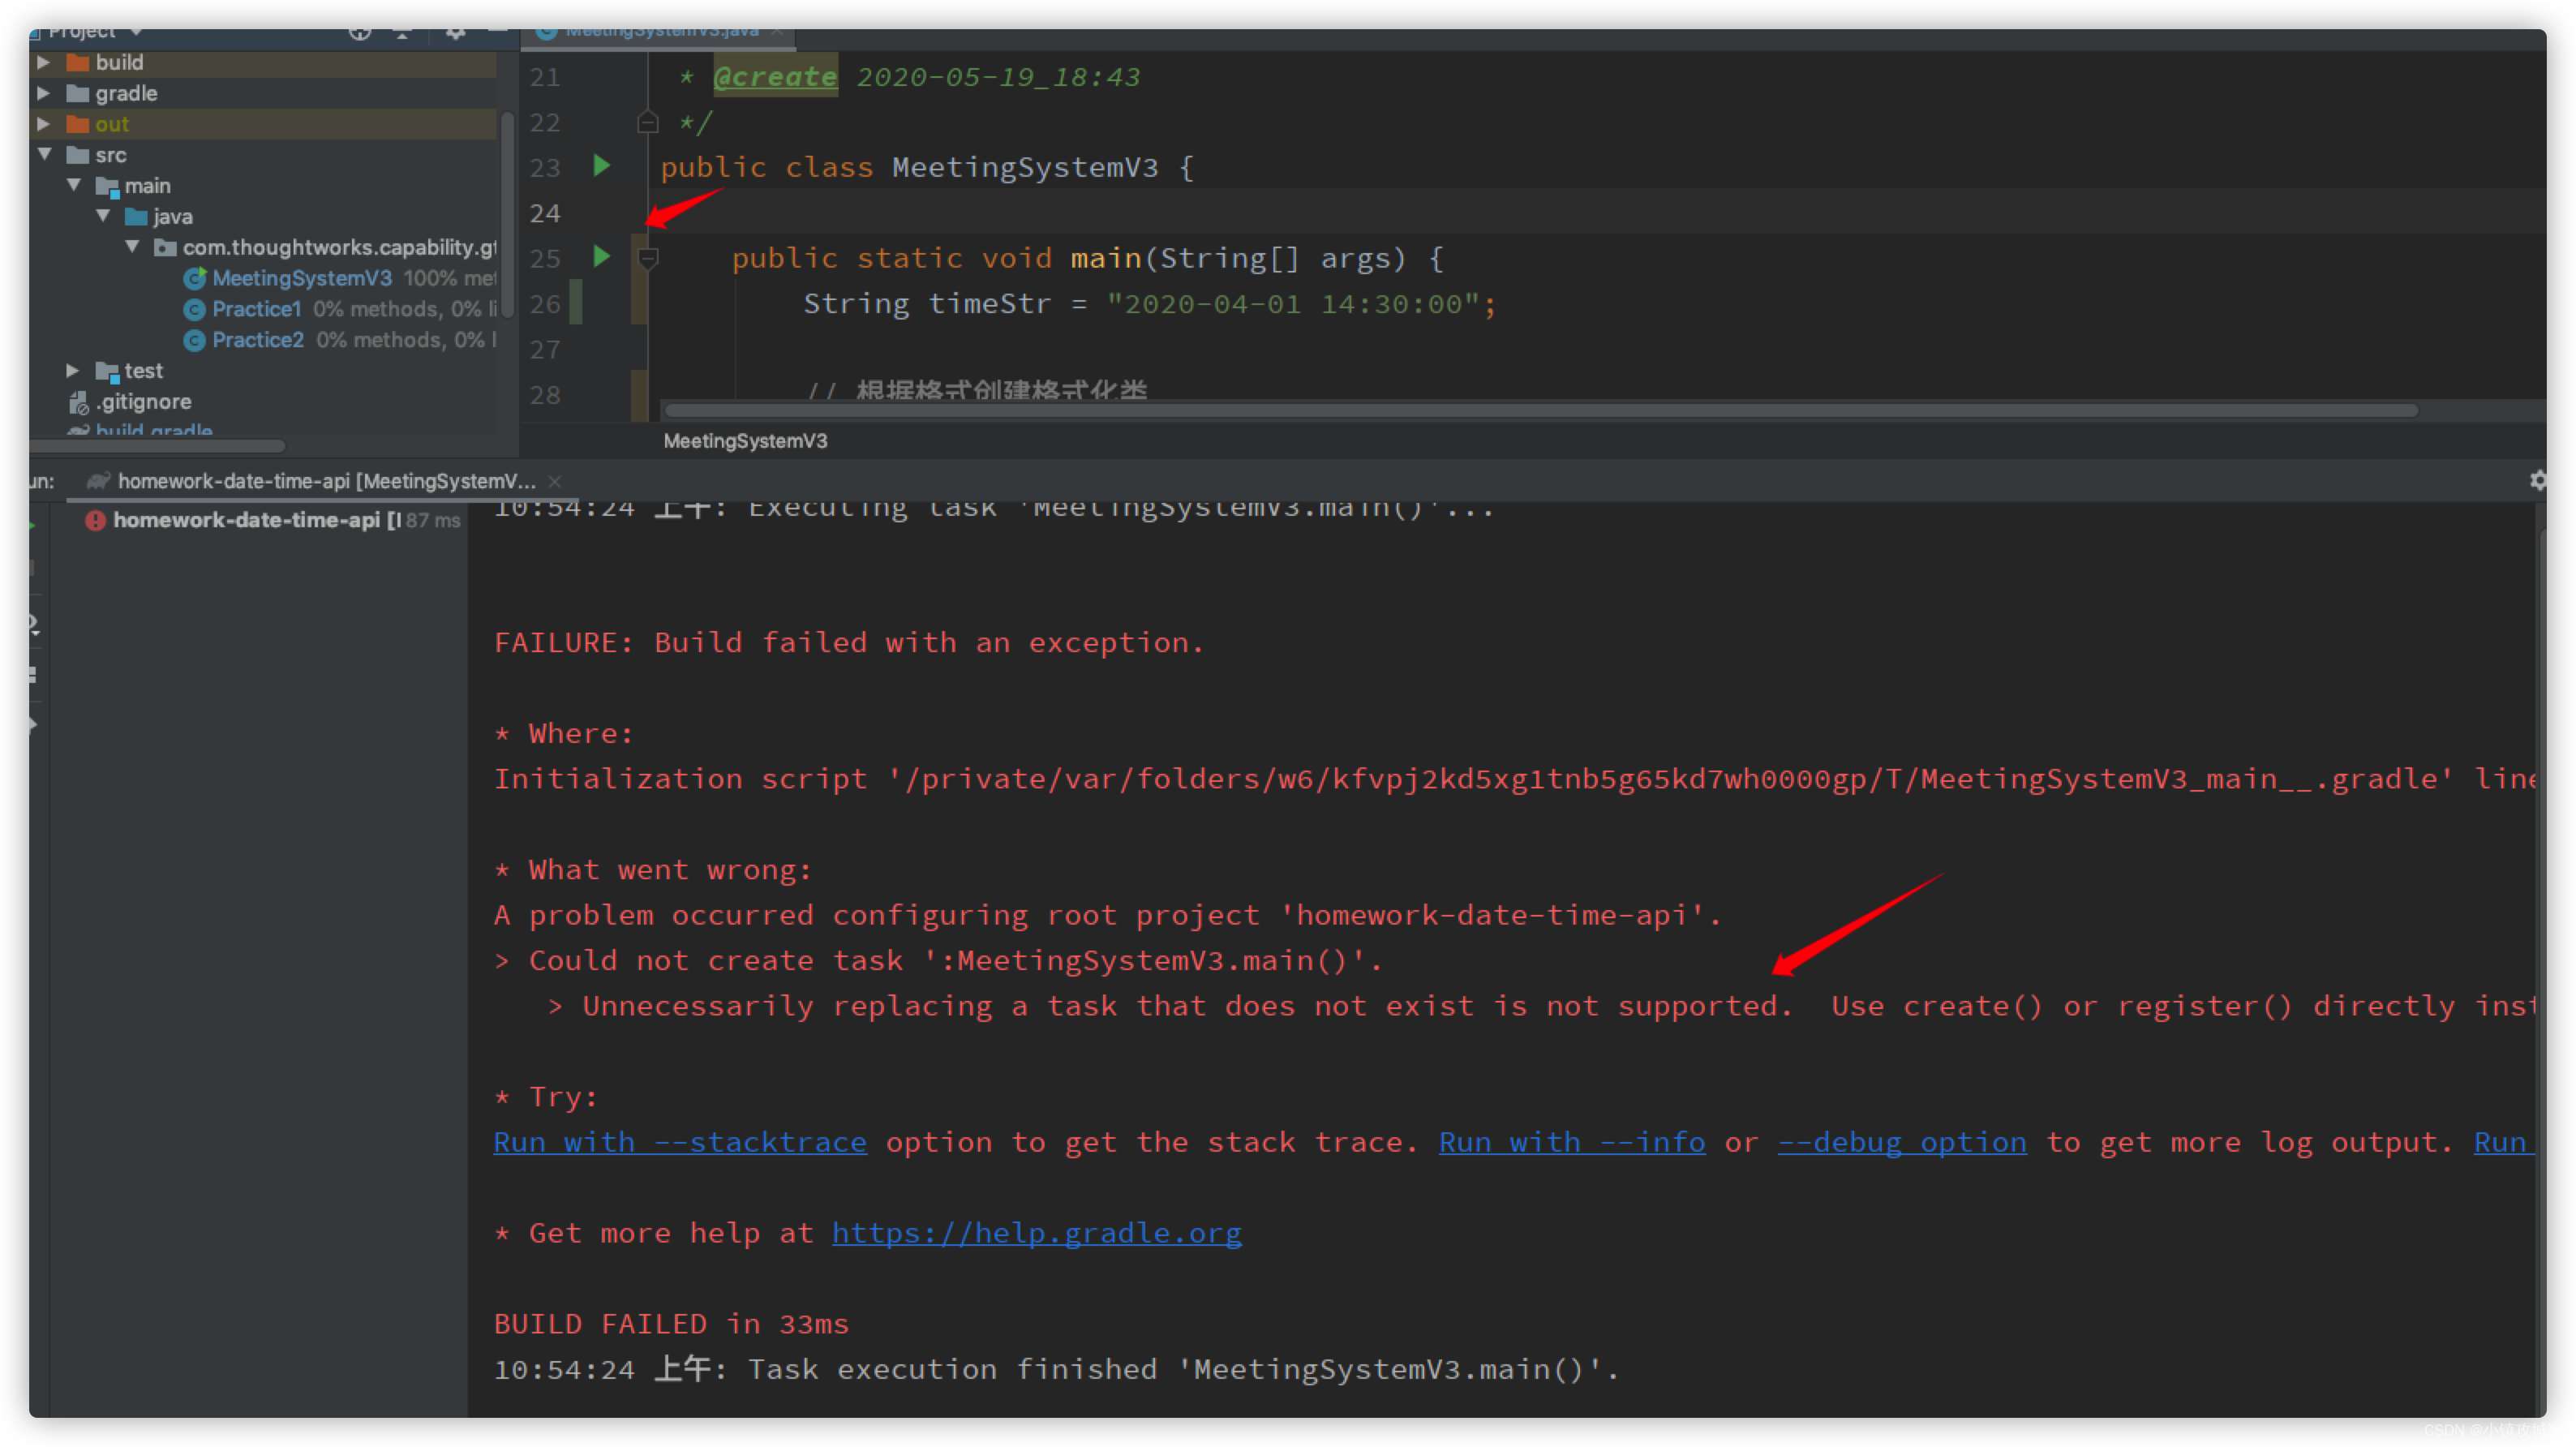The image size is (2576, 1447).
Task: Click the locate/scroll-from-source target icon
Action: coord(359,32)
